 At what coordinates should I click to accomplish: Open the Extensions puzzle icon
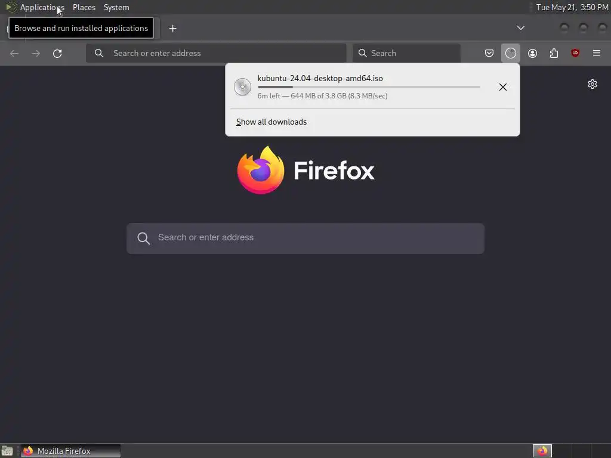pos(554,53)
